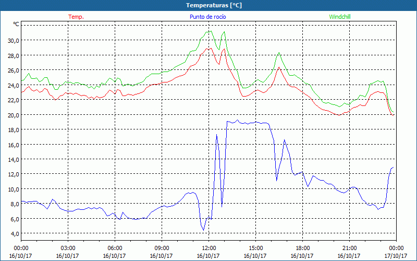Click the '28,0' y-axis value
417x261 pixels.
point(14,55)
